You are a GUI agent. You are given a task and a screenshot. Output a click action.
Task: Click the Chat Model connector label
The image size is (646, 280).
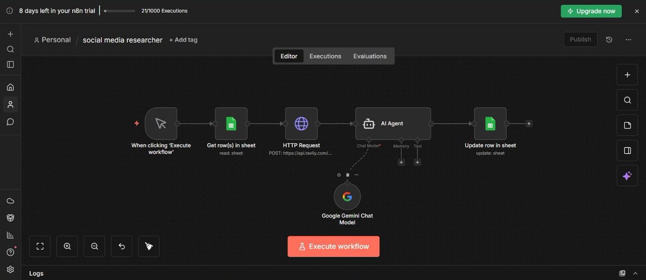coord(369,146)
